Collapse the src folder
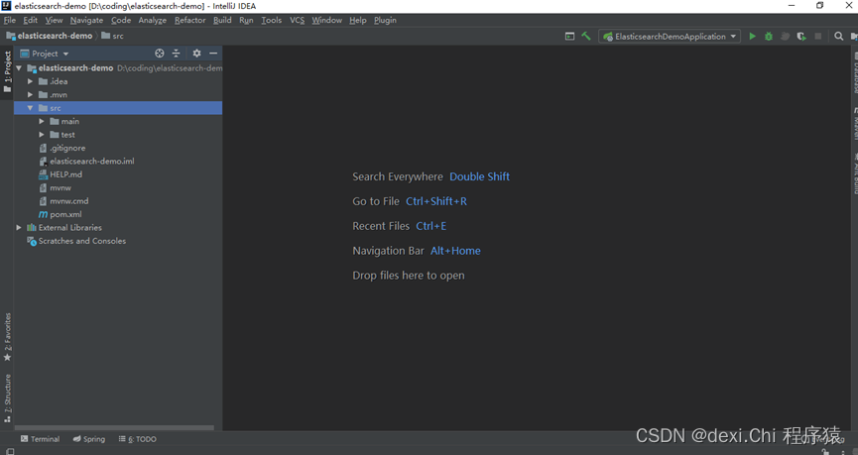858x455 pixels. point(30,108)
